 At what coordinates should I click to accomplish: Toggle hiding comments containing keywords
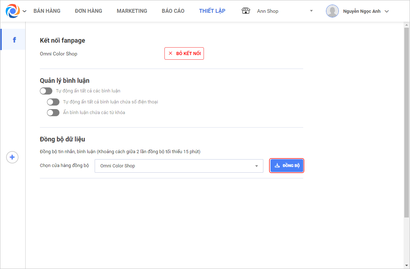pyautogui.click(x=53, y=113)
